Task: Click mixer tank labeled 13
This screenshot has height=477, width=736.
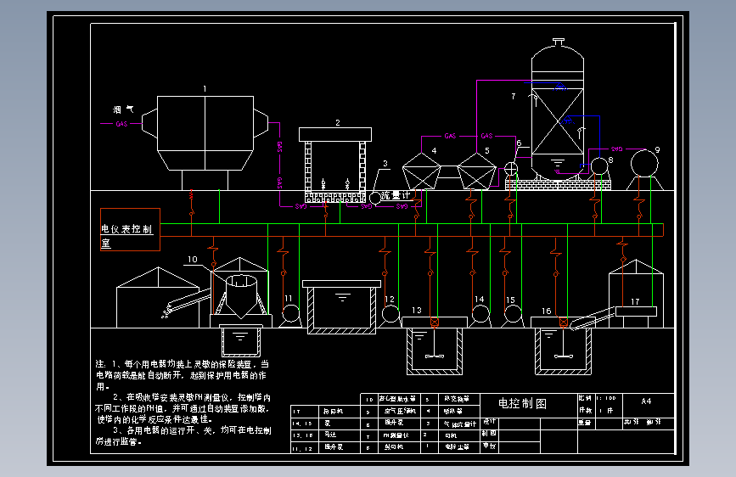Action: 434,345
